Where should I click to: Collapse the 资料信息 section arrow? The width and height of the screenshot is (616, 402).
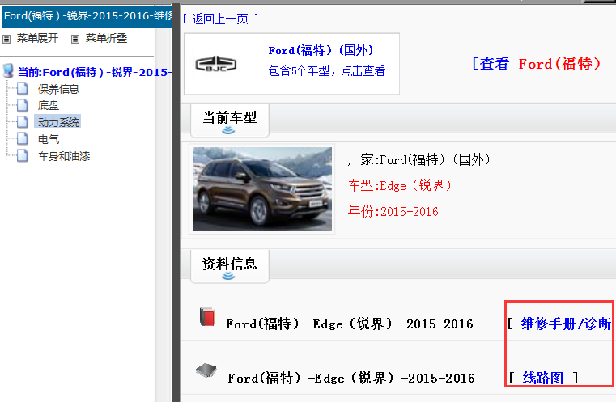point(228,277)
